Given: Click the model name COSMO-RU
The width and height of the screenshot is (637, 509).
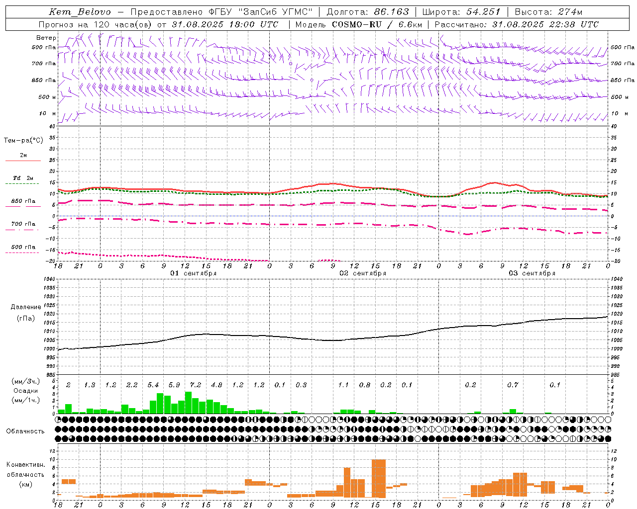Looking at the screenshot, I should click(357, 24).
